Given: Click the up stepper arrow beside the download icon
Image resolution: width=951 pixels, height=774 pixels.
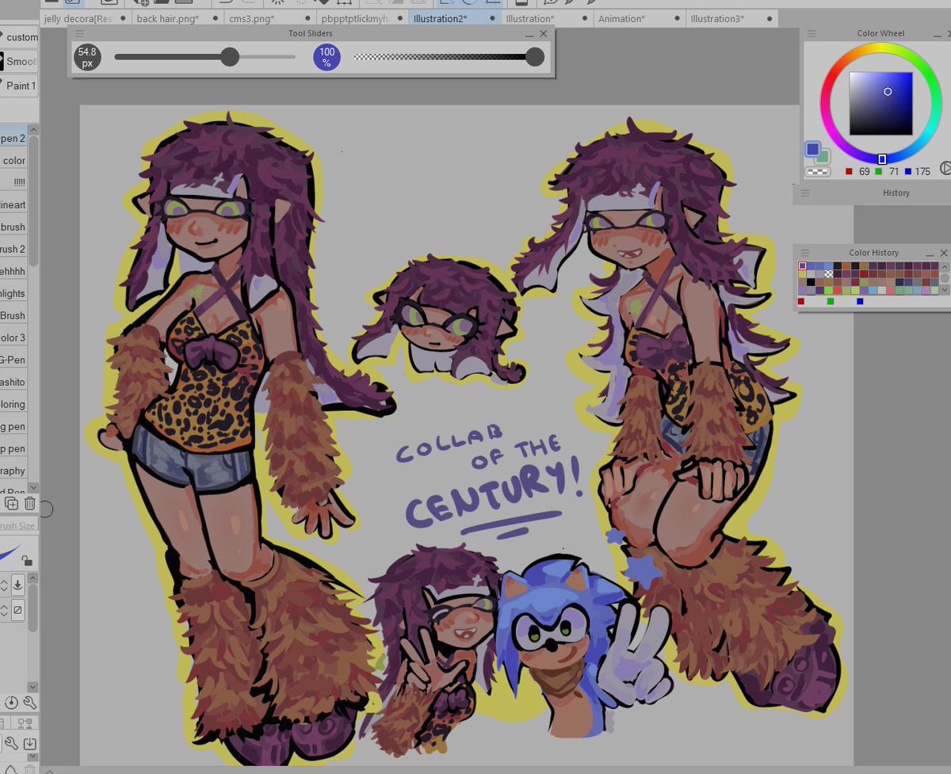Looking at the screenshot, I should [4, 581].
